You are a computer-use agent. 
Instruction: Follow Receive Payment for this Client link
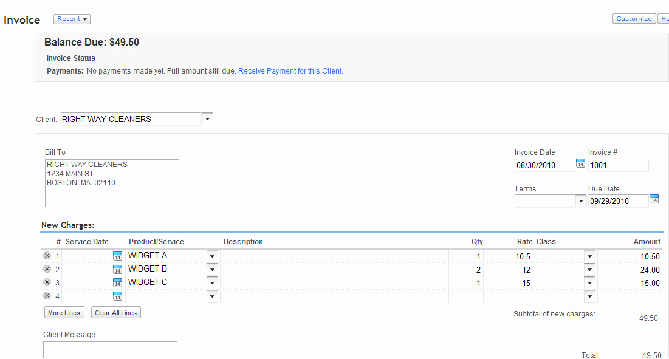coord(290,71)
